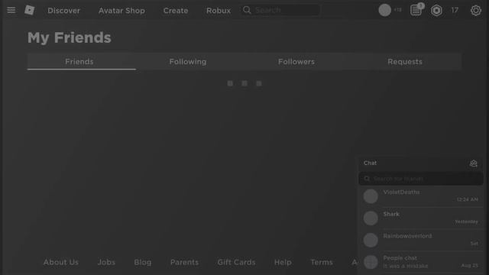Click the top search field
Screen dimensions: 489x275
[280, 10]
